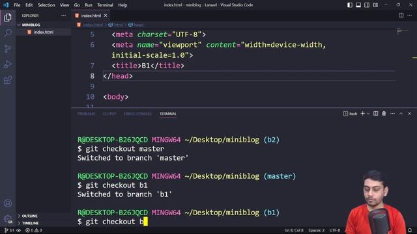Open the Help menu
The width and height of the screenshot is (417, 234).
point(122,5)
